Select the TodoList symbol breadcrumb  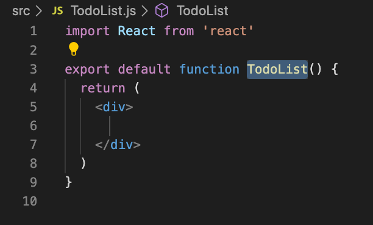coord(202,11)
